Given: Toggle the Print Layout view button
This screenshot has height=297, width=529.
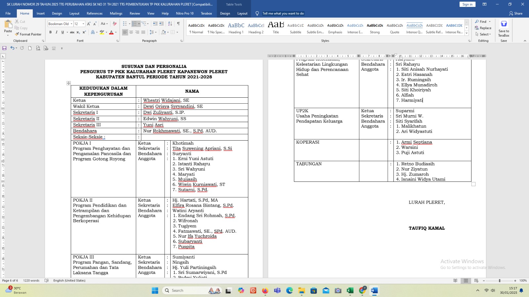Looking at the screenshot, I should [466, 280].
